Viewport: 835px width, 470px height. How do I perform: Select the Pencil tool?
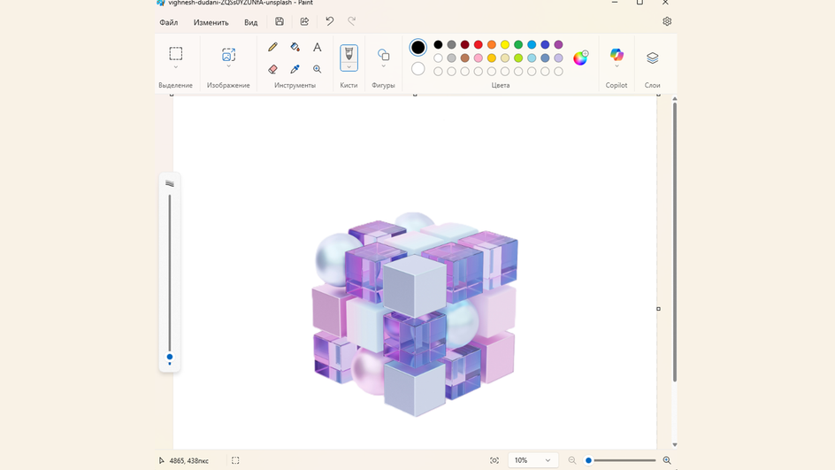(x=272, y=47)
